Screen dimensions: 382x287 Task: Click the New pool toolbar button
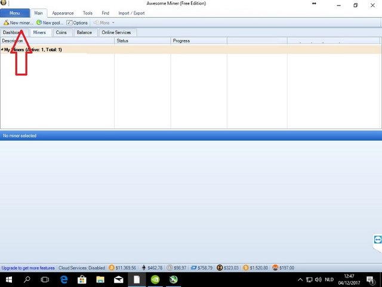click(x=50, y=23)
